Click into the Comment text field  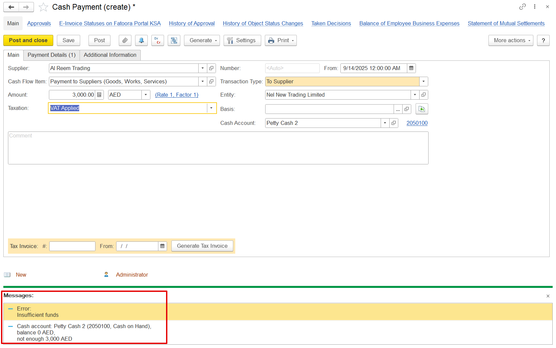218,148
